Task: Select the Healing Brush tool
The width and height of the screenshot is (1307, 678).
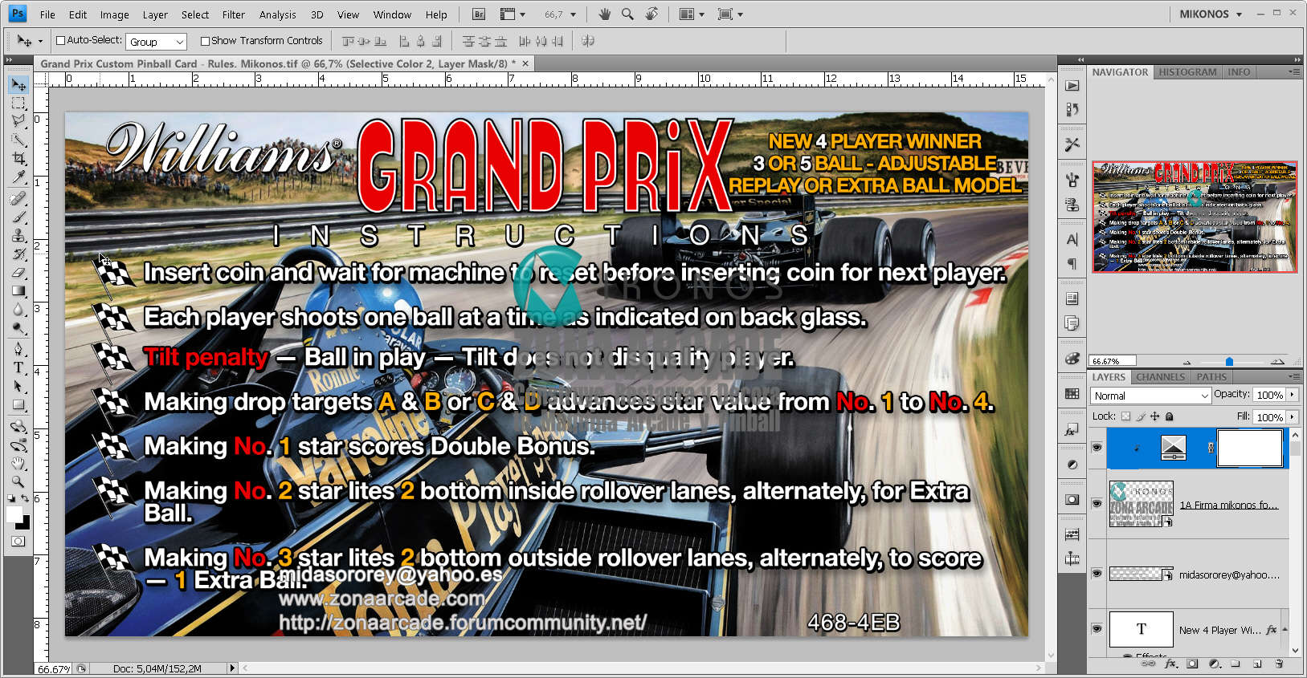Action: tap(18, 198)
